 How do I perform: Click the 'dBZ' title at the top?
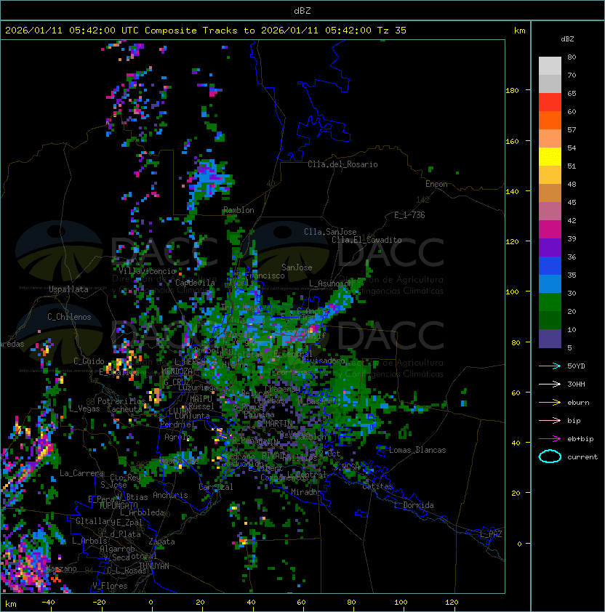(x=302, y=10)
